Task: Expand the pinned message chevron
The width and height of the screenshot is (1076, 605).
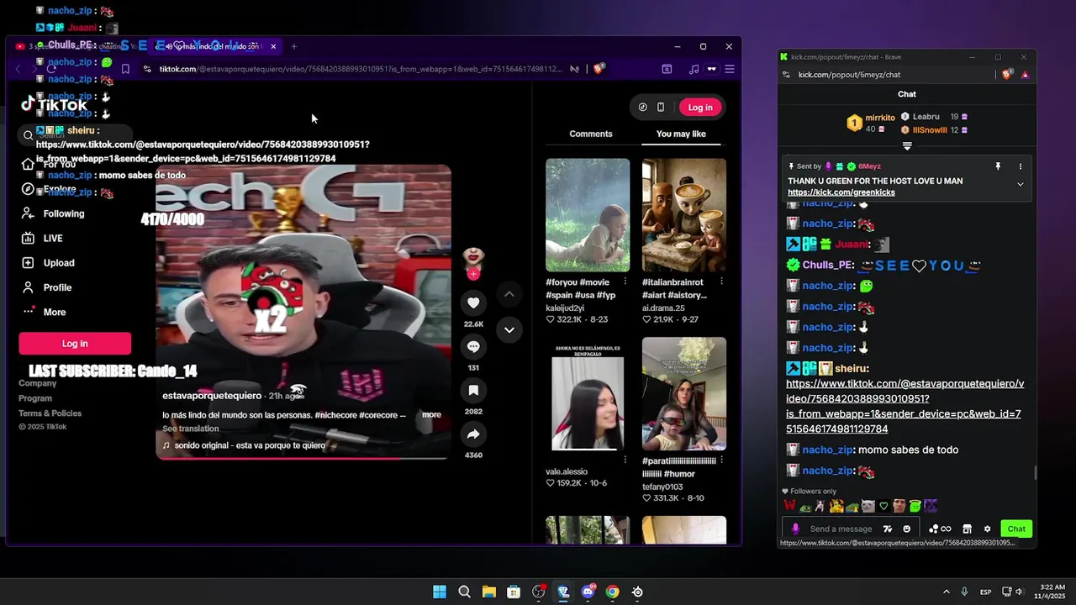Action: pos(1021,184)
